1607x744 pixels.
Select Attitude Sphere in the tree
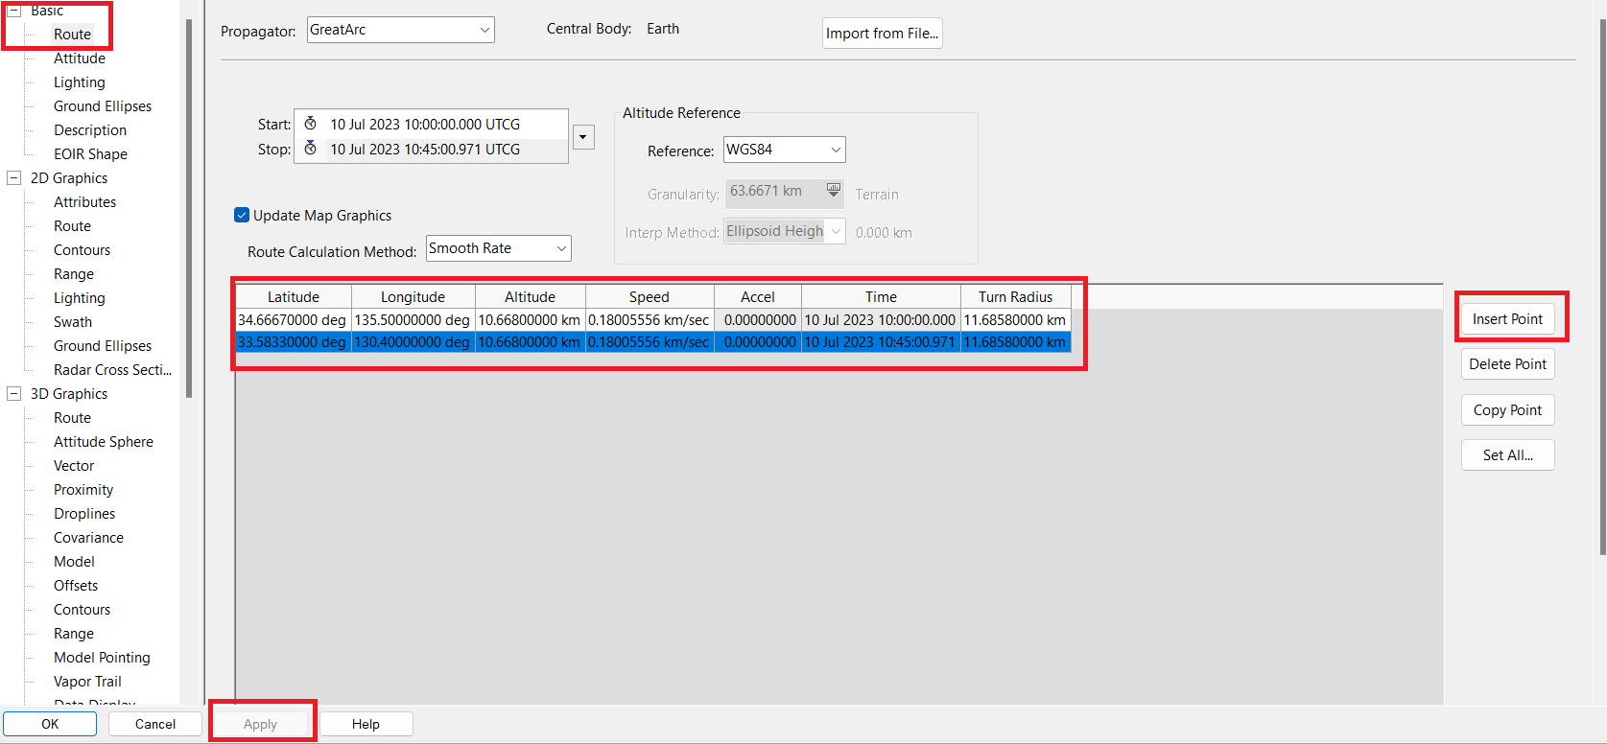[104, 442]
